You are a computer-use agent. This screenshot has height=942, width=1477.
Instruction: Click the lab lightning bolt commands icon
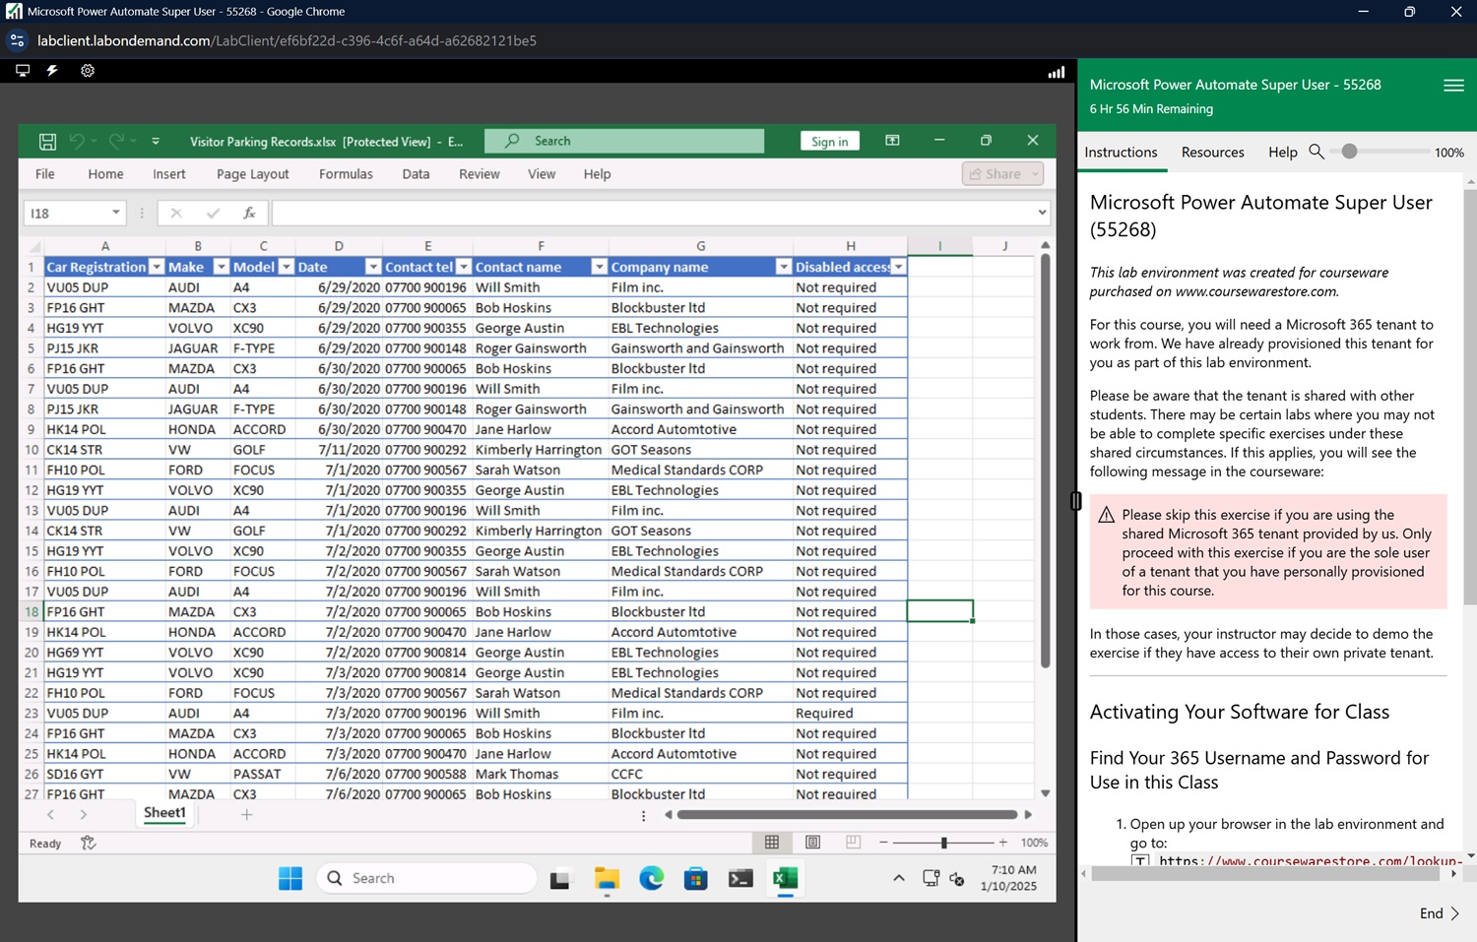(52, 71)
